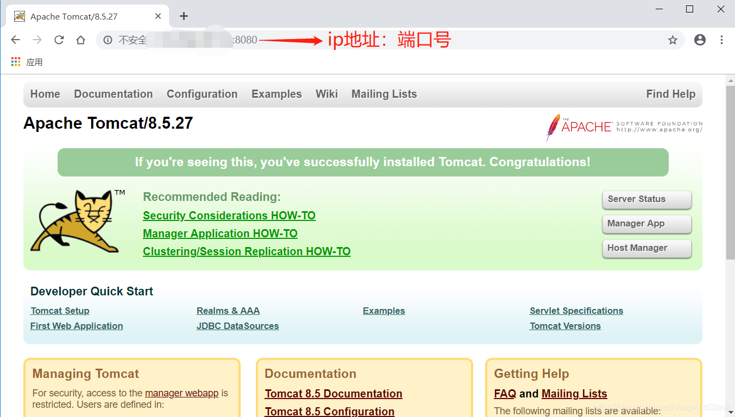Open the FAQ link

click(x=505, y=394)
